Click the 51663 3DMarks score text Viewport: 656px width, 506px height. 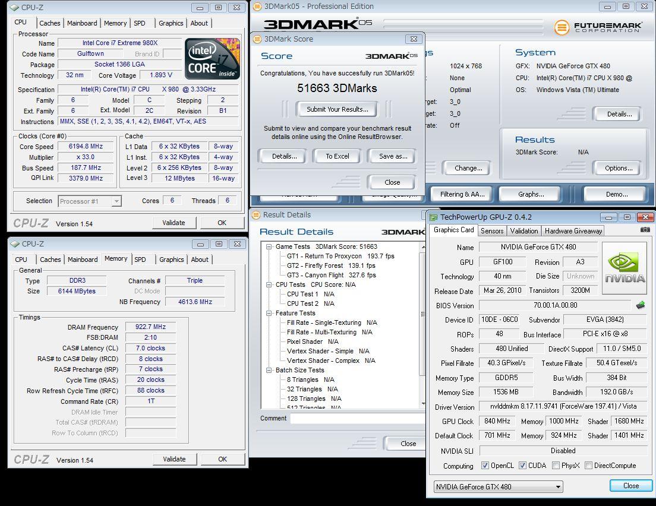(337, 88)
